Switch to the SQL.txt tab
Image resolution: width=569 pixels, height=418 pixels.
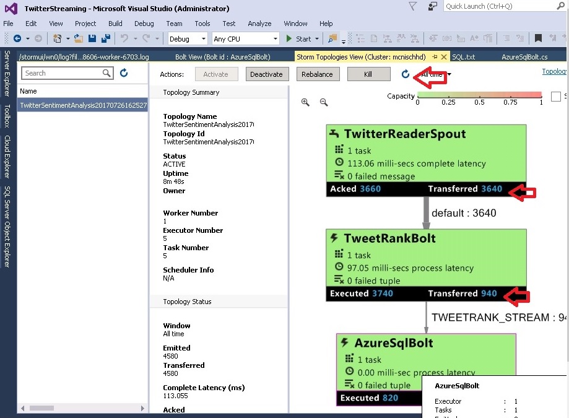point(463,56)
